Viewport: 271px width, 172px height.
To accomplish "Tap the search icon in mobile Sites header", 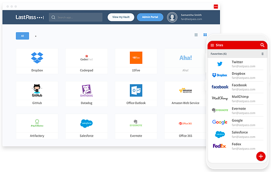I will point(262,45).
